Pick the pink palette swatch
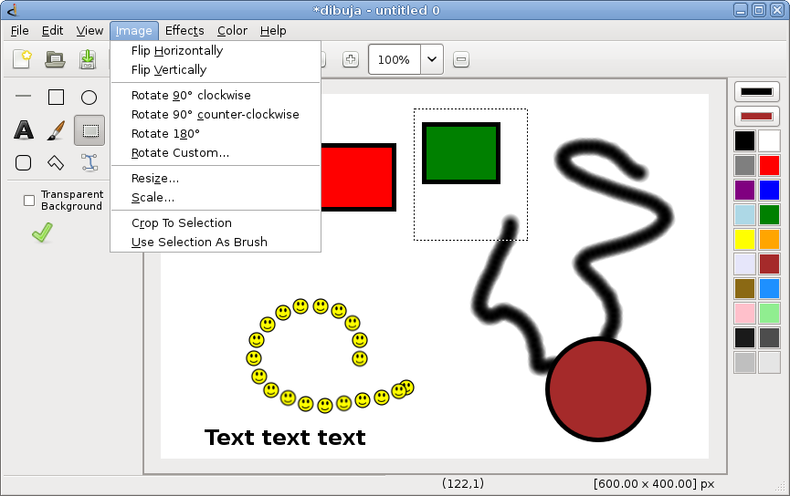This screenshot has height=496, width=790. pyautogui.click(x=744, y=314)
